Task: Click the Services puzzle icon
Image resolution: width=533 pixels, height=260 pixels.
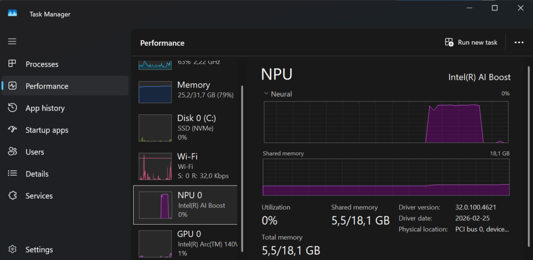Action: coord(12,196)
